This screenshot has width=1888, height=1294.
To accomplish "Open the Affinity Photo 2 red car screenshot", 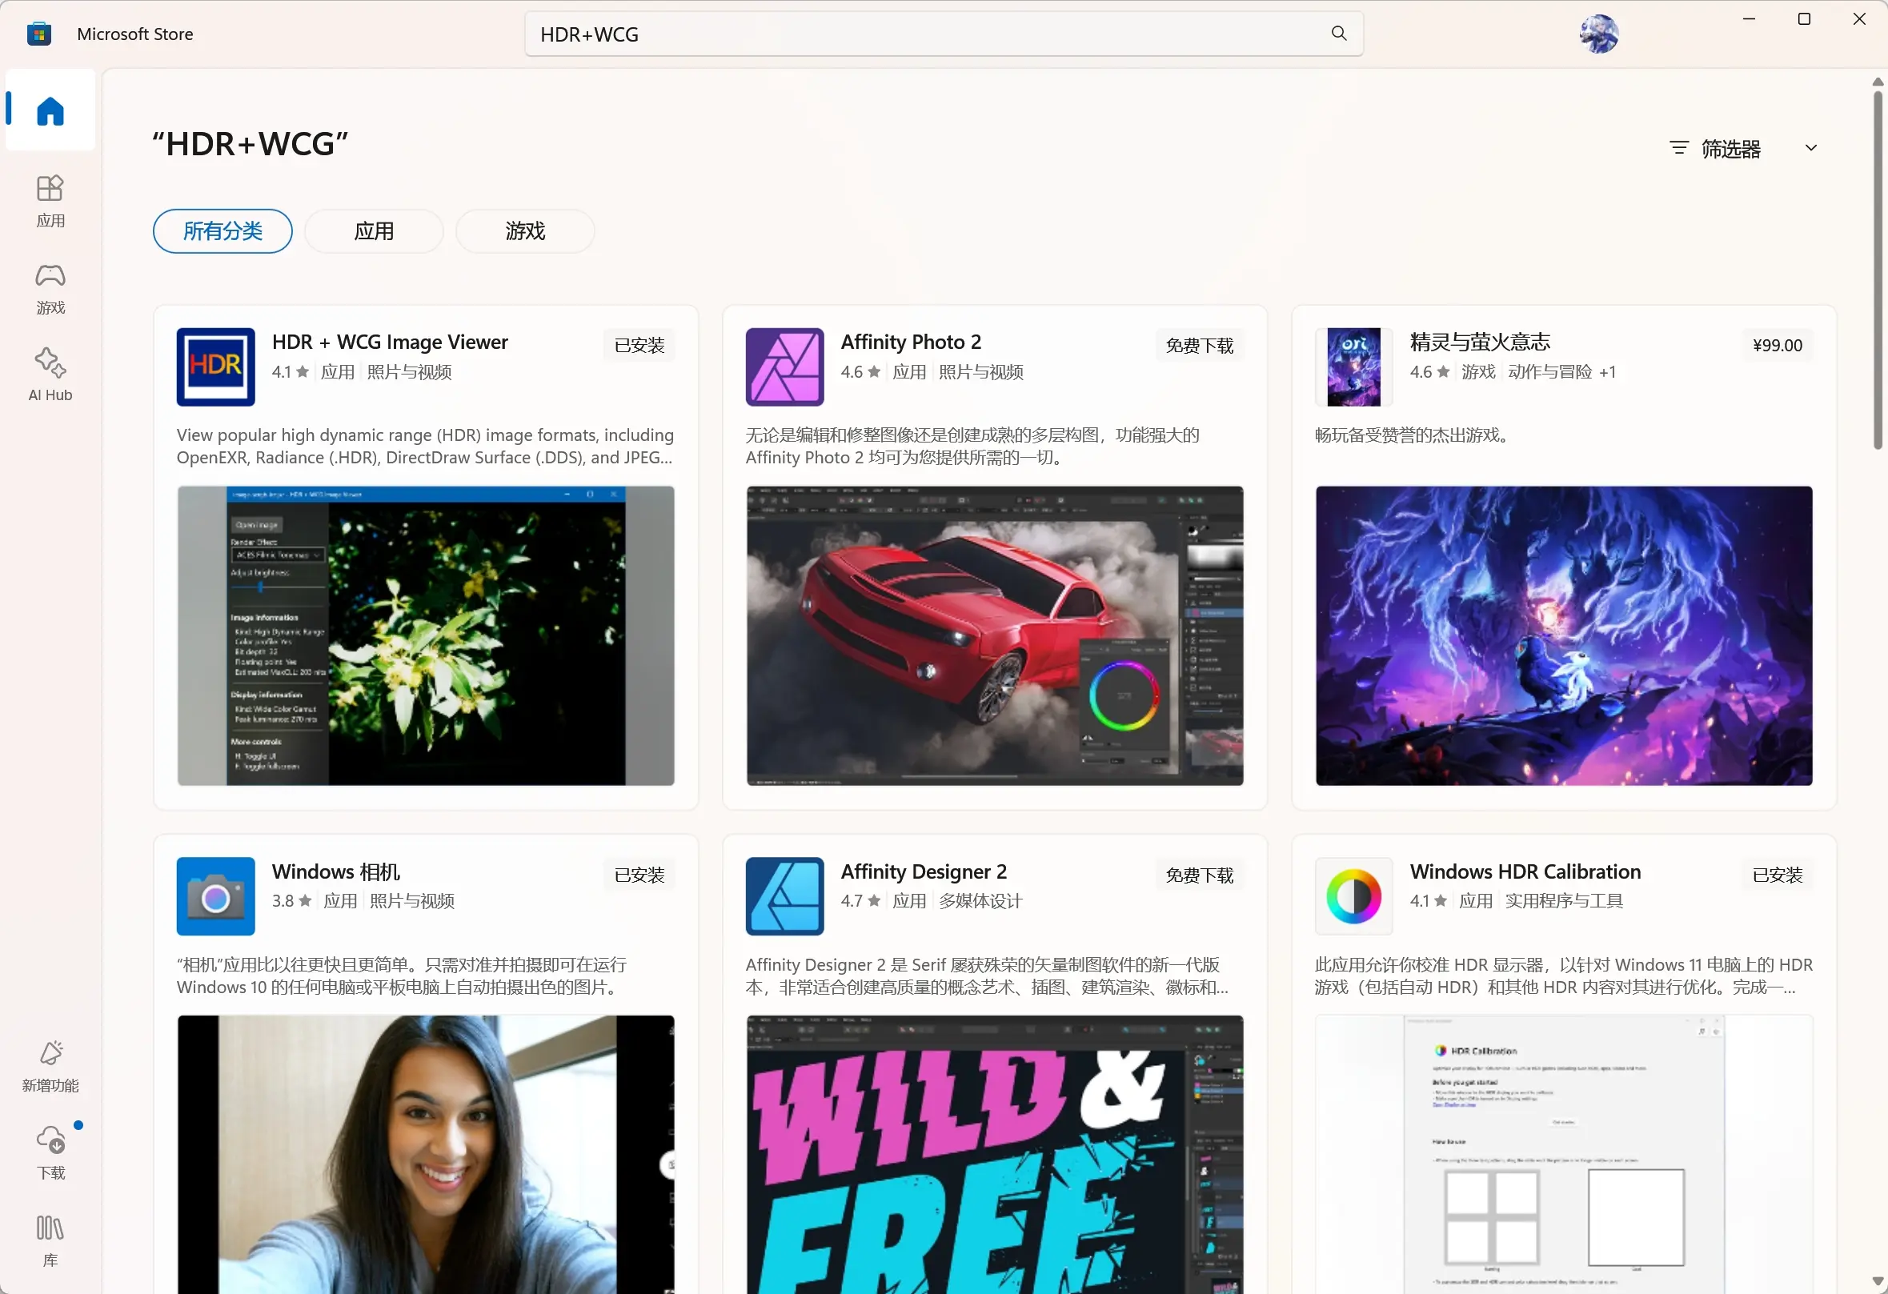I will (x=994, y=636).
